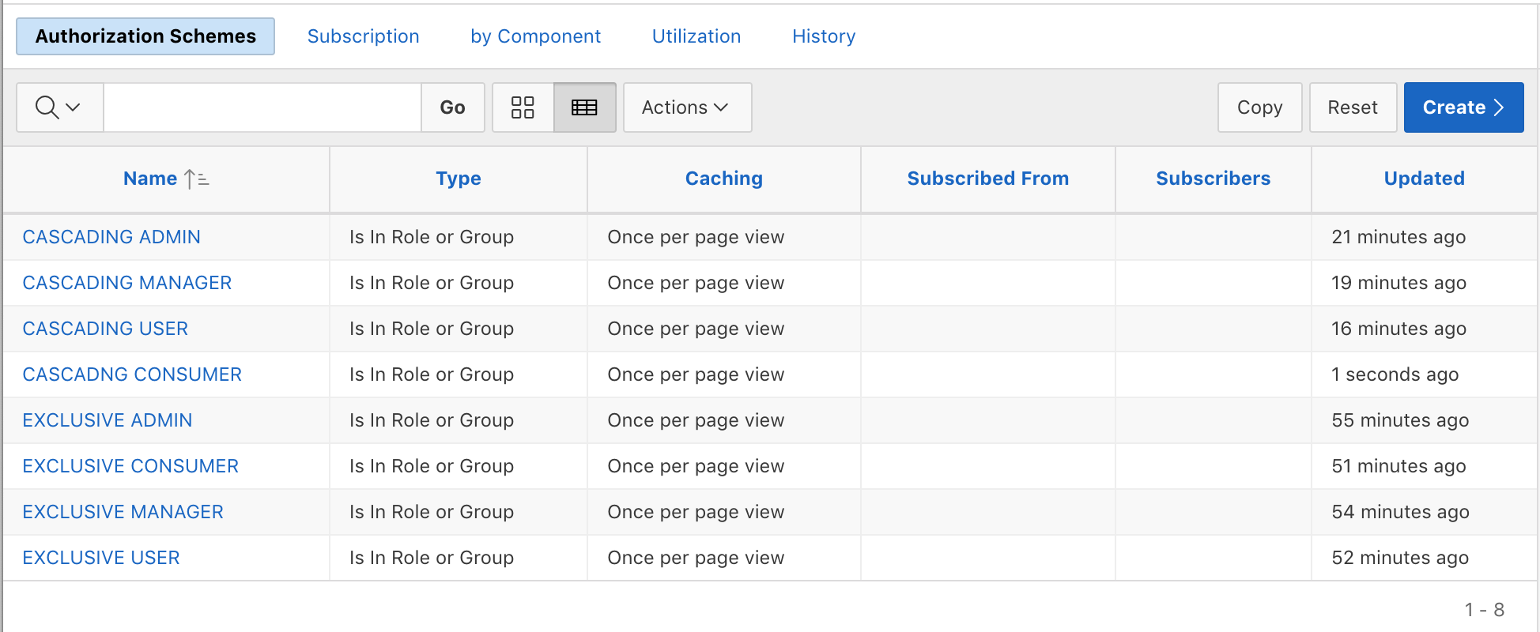Reset the report with Reset button
1540x632 pixels.
click(x=1352, y=107)
